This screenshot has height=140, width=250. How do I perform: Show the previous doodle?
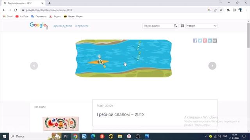(x=34, y=66)
